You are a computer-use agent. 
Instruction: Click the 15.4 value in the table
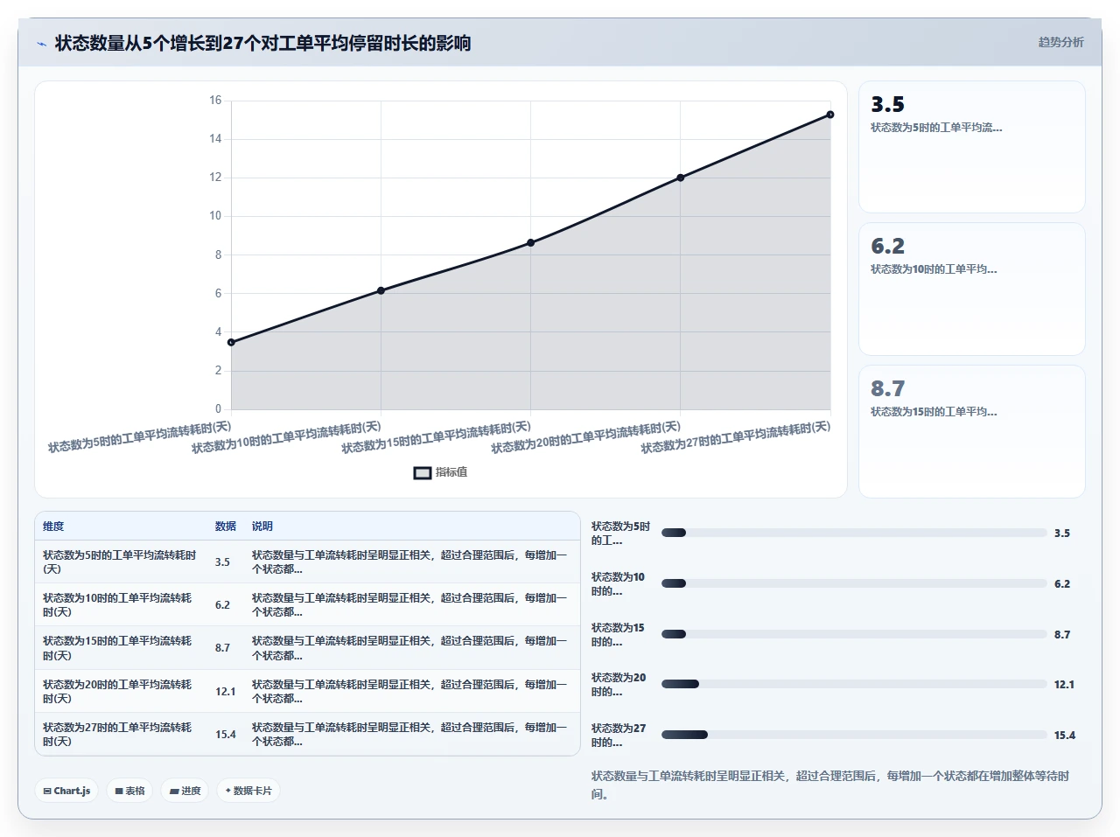[226, 735]
